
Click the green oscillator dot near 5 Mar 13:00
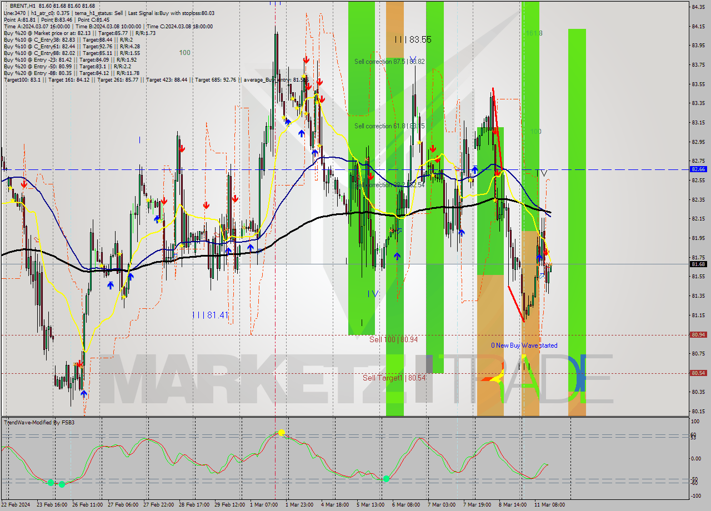coord(386,478)
